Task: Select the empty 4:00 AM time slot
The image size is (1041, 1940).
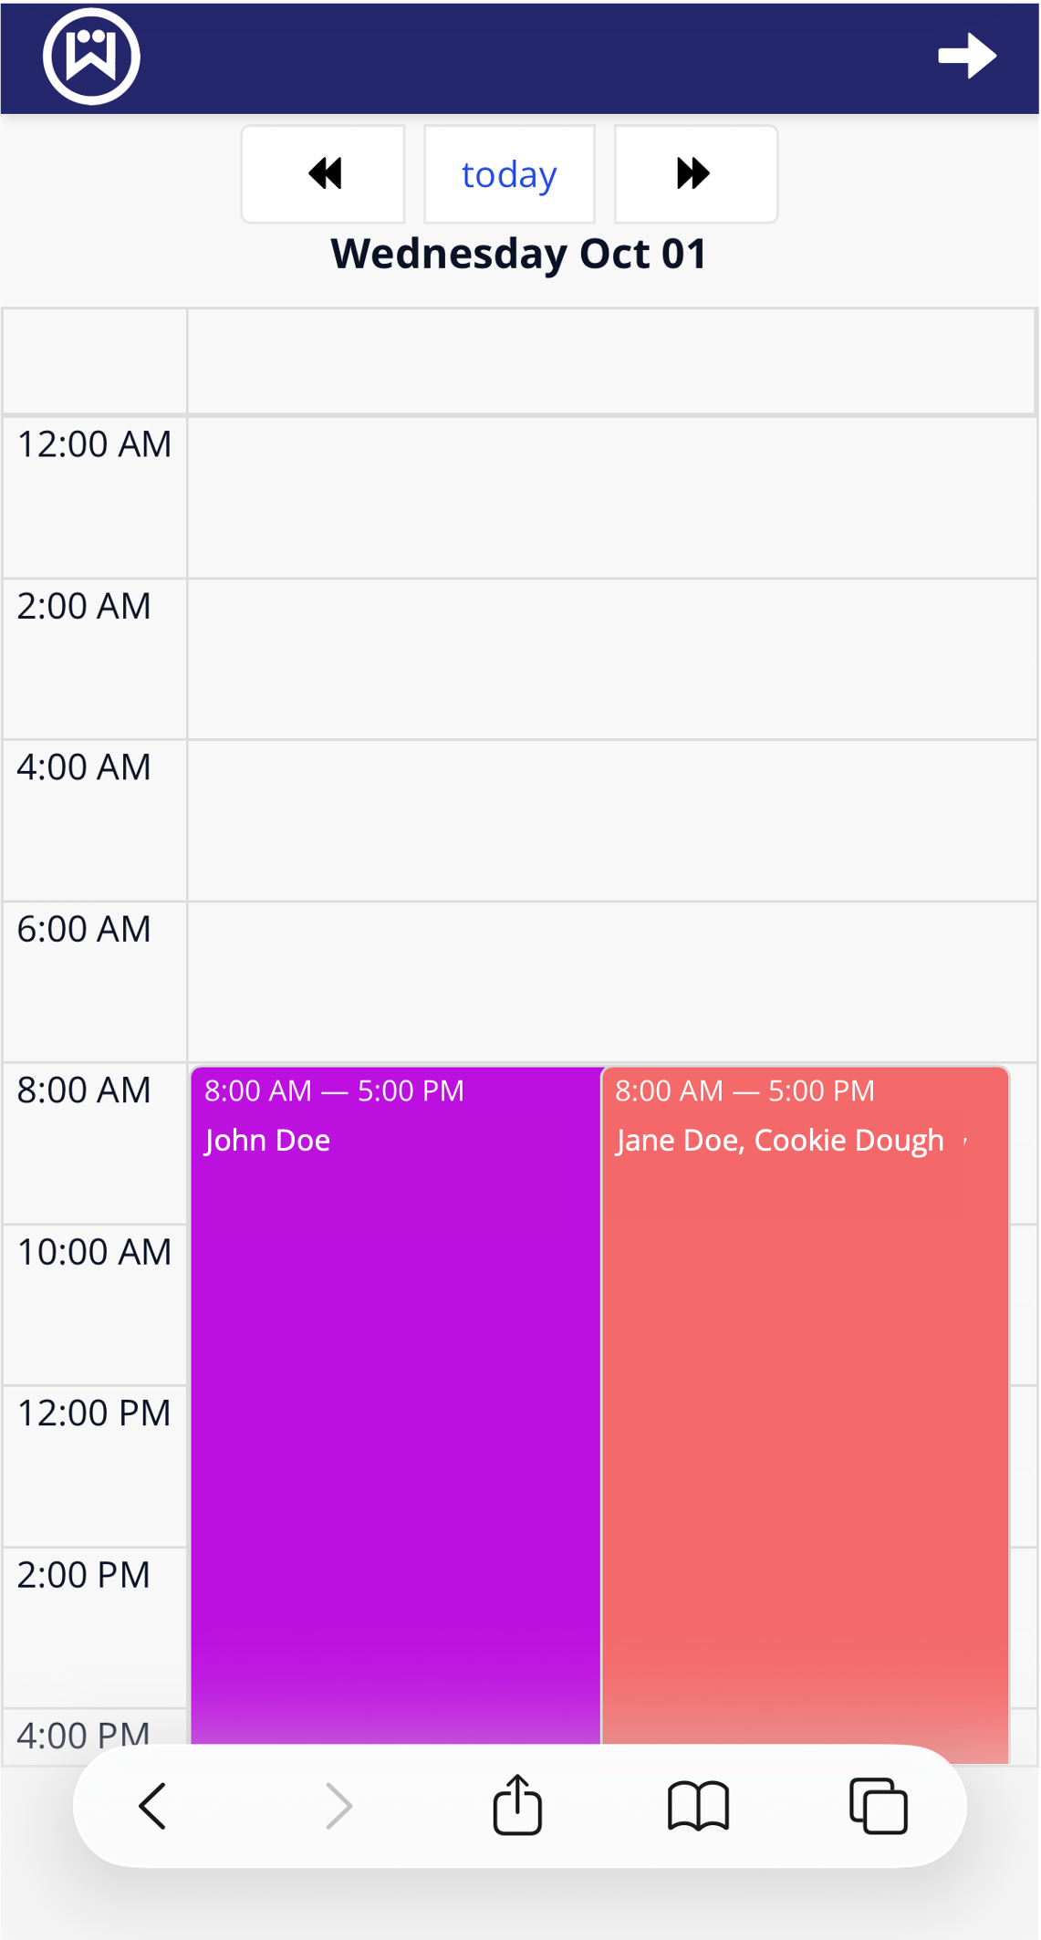Action: [x=611, y=820]
